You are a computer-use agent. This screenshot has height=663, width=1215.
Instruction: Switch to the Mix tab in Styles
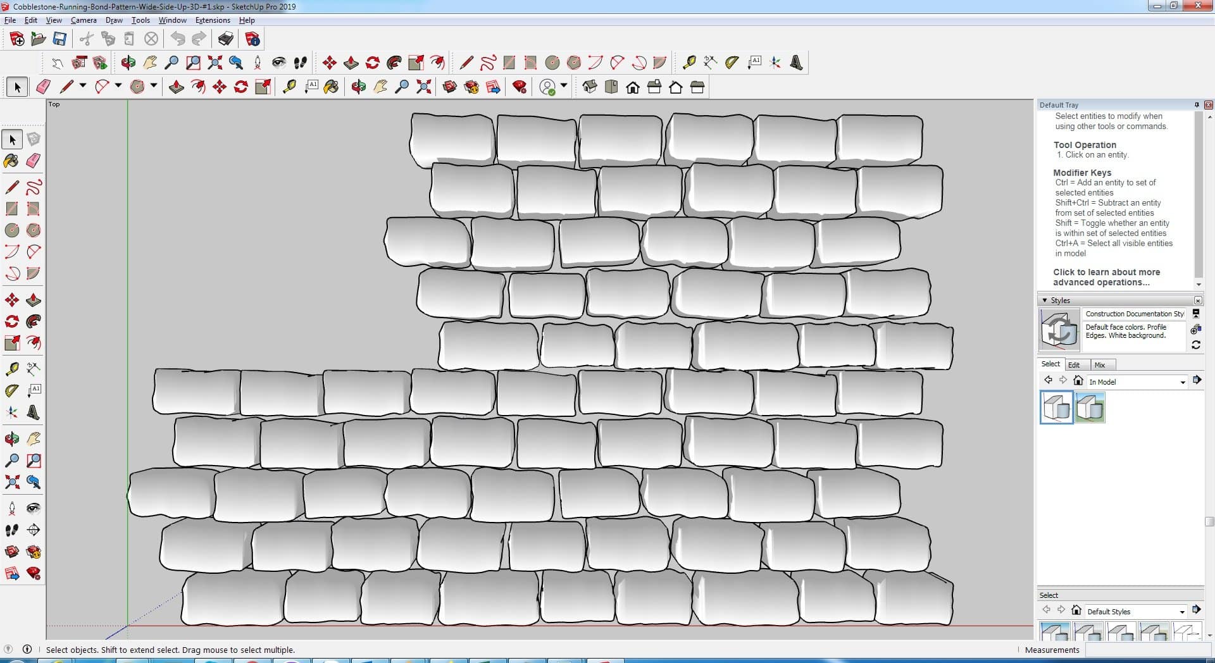(x=1100, y=365)
